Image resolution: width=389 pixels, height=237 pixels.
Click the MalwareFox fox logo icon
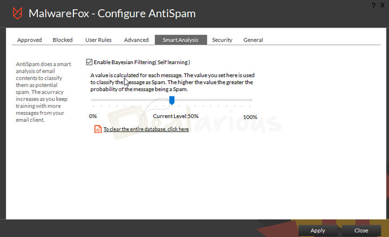point(18,13)
